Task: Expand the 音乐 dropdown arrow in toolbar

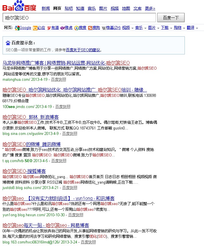Action: tap(145, 28)
